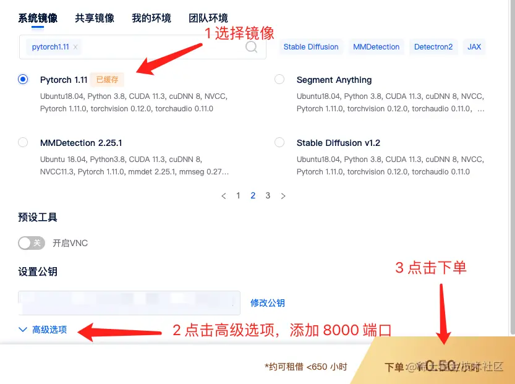This screenshot has width=515, height=384.
Task: Jump to page 3 of images
Action: point(268,196)
